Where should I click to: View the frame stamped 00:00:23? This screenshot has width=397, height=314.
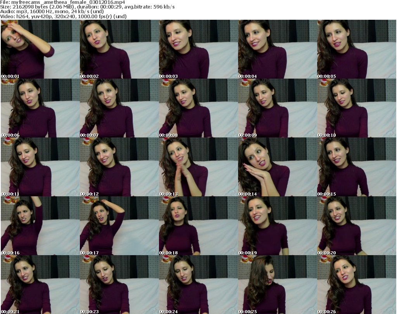pos(119,285)
